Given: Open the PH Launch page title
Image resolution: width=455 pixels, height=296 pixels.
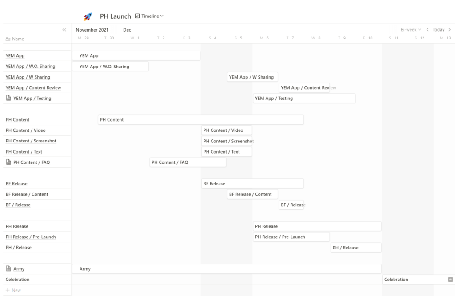Looking at the screenshot, I should point(116,16).
